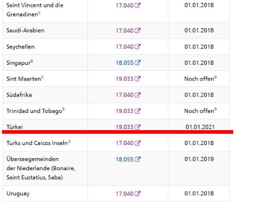
Task: Open 18.055 link for Überseegemeinden der Niederlande
Action: (124, 159)
